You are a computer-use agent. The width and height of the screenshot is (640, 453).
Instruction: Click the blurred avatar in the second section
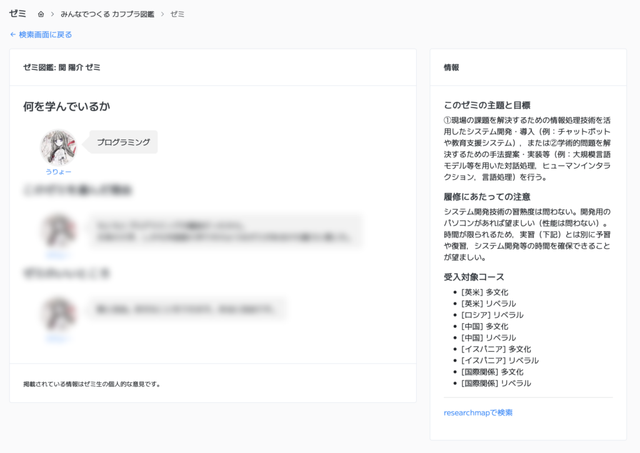tap(58, 231)
